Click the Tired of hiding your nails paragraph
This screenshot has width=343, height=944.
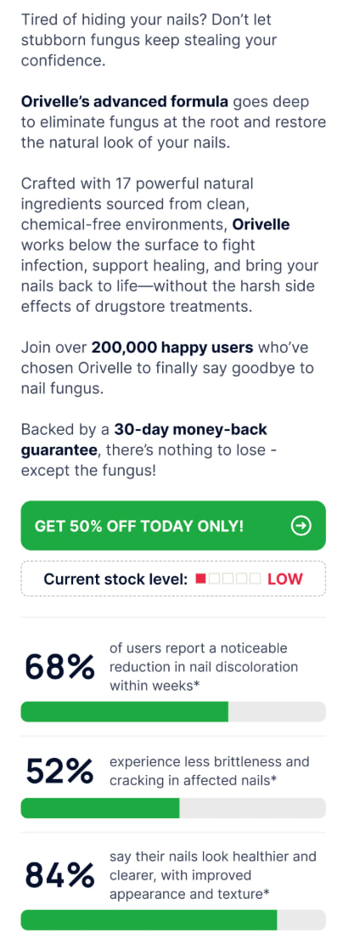(149, 40)
